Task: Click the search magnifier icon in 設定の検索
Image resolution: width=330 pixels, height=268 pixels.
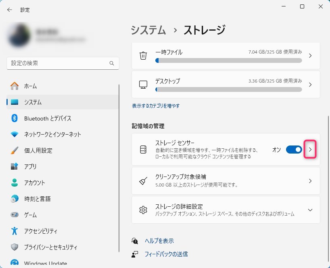Action: (112, 64)
